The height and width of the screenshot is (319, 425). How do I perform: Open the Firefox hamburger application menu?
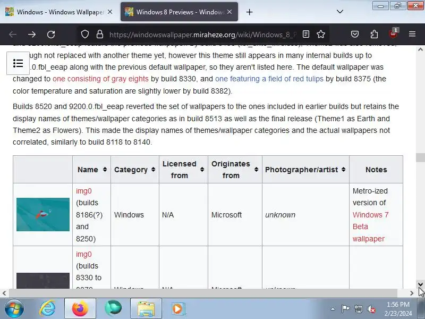pyautogui.click(x=412, y=34)
